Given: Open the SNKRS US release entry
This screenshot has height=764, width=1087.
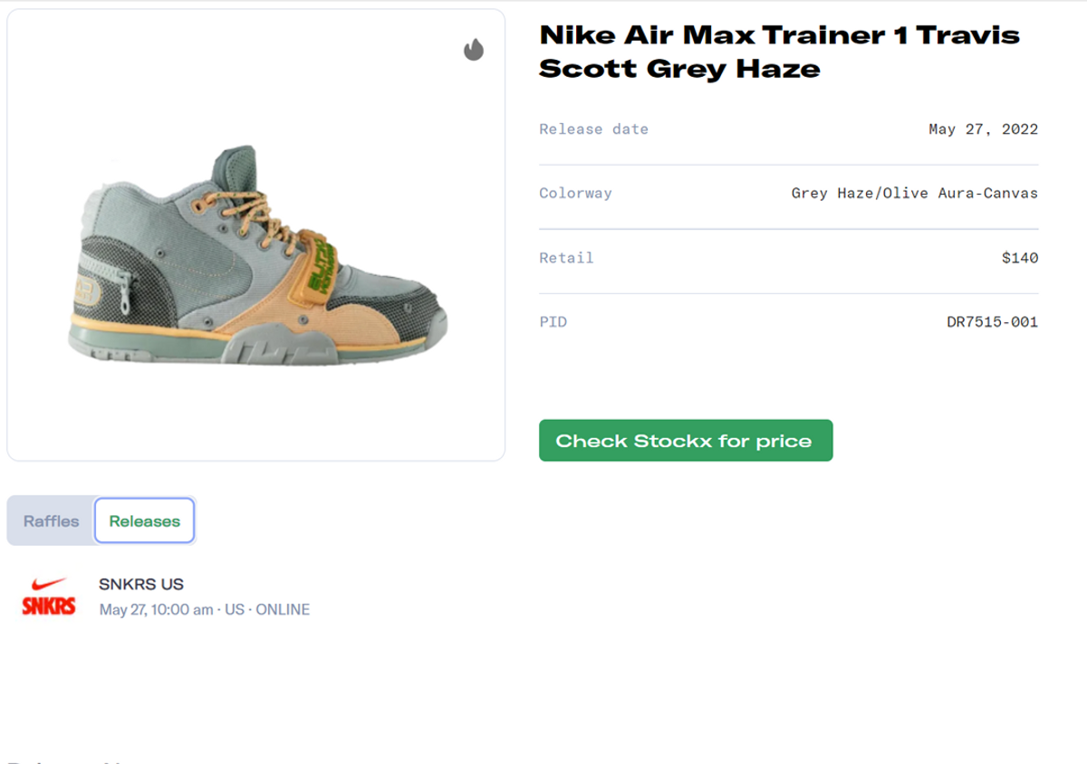Looking at the screenshot, I should pyautogui.click(x=141, y=585).
